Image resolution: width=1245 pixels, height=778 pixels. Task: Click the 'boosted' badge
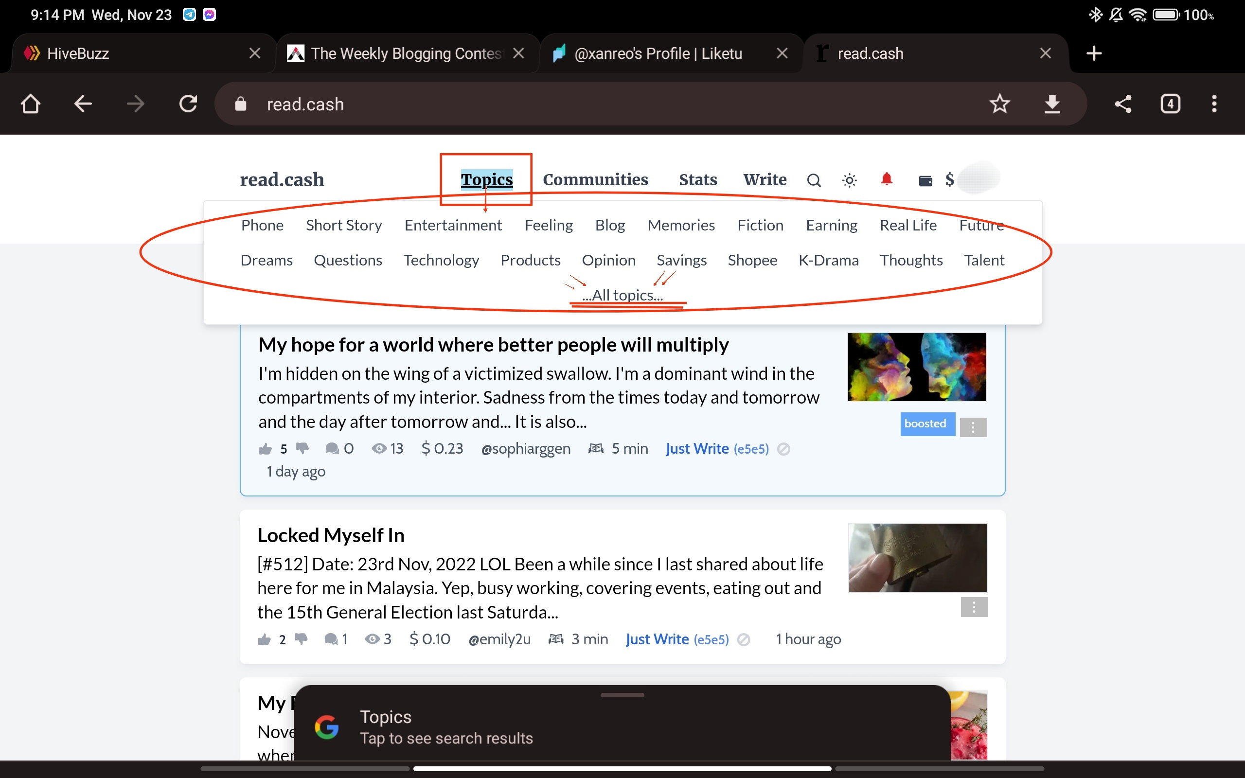click(x=927, y=424)
